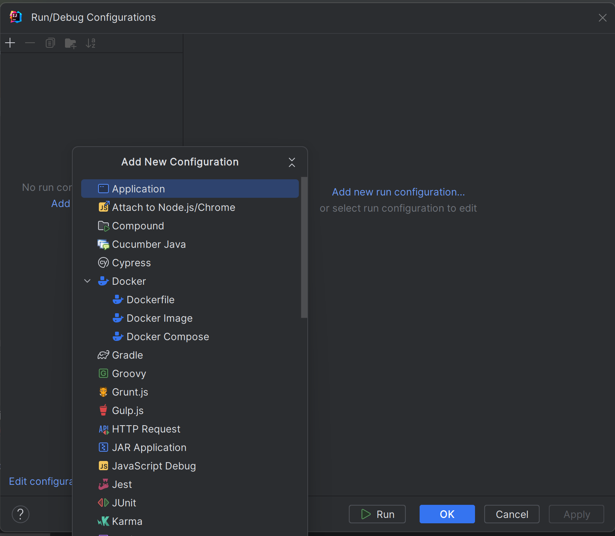The image size is (615, 536).
Task: Click the Gulp.js cup icon
Action: coord(103,410)
